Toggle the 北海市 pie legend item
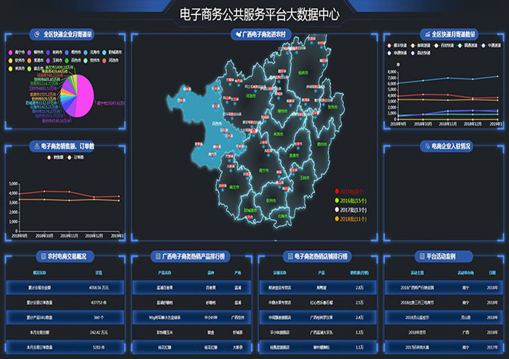This screenshot has height=359, width=509. coord(92,52)
